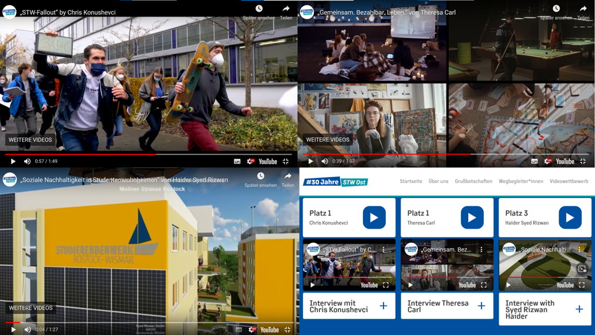Click Später ansehen clock on STW-Fallout video
The width and height of the screenshot is (595, 335).
click(x=259, y=12)
